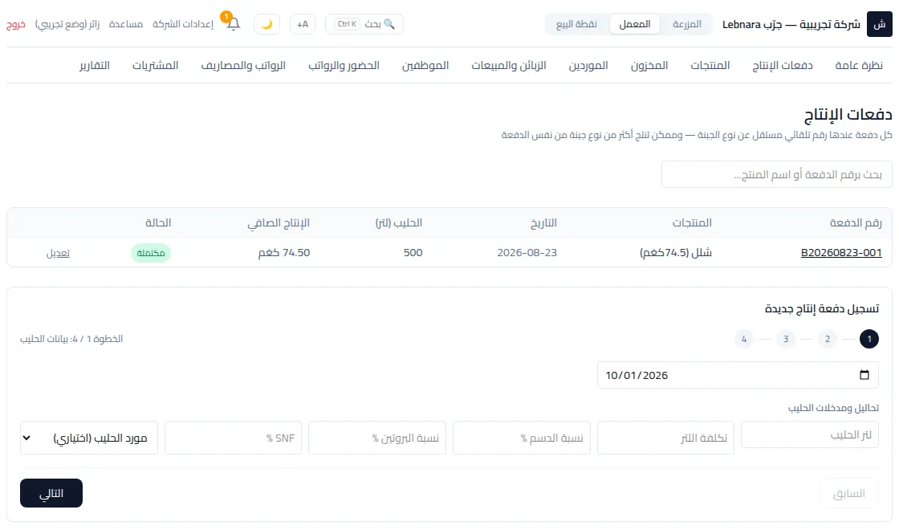Click شلل (74.5كغم) product cell

[x=675, y=252]
